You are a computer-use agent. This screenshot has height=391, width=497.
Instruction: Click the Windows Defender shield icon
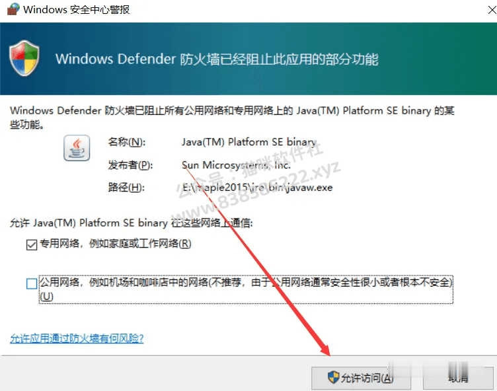point(24,58)
